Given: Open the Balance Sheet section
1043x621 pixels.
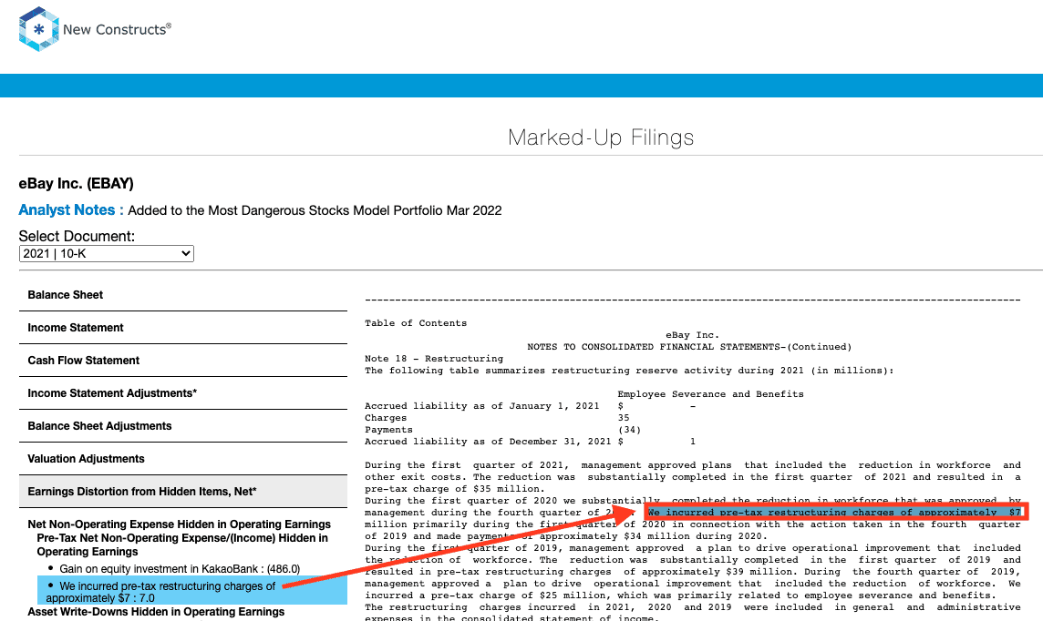Looking at the screenshot, I should pyautogui.click(x=183, y=295).
